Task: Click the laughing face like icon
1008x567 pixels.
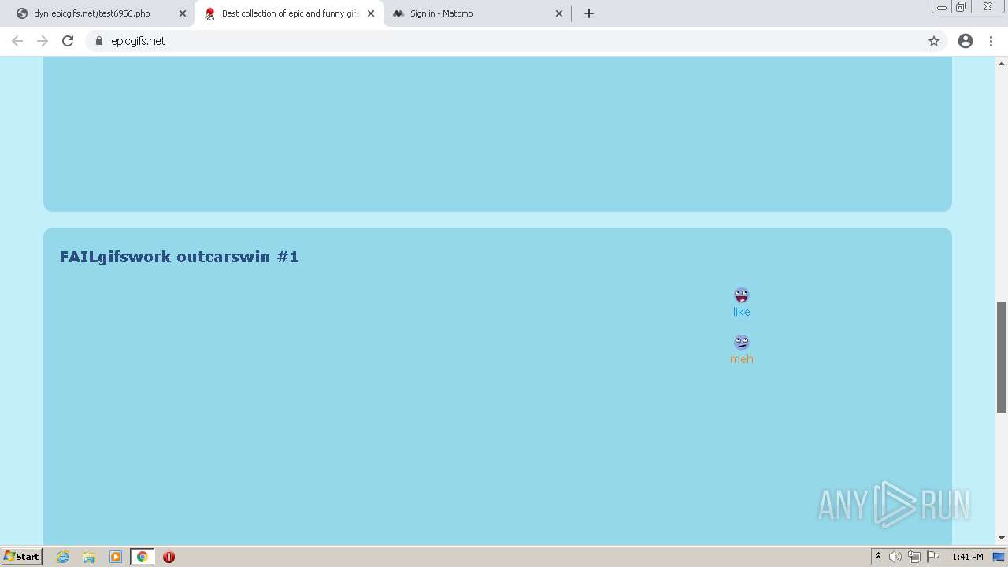Action: [x=741, y=295]
